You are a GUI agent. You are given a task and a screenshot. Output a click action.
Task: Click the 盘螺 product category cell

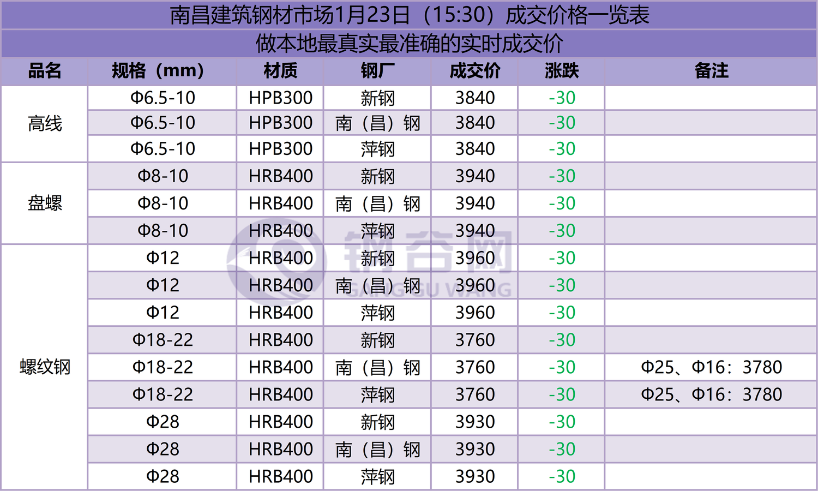45,203
